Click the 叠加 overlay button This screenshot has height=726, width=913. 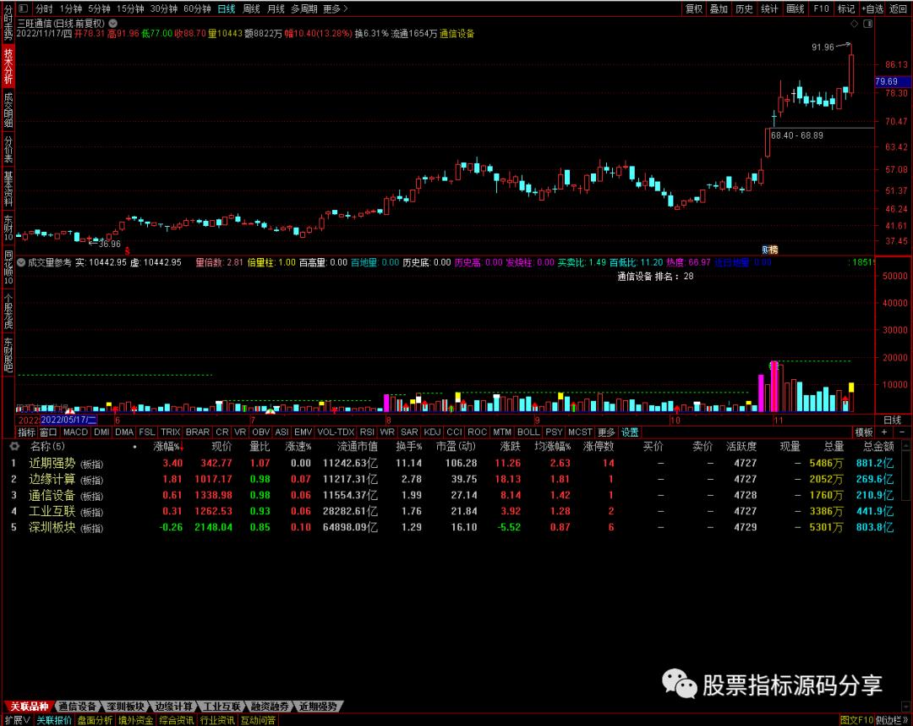click(x=719, y=8)
